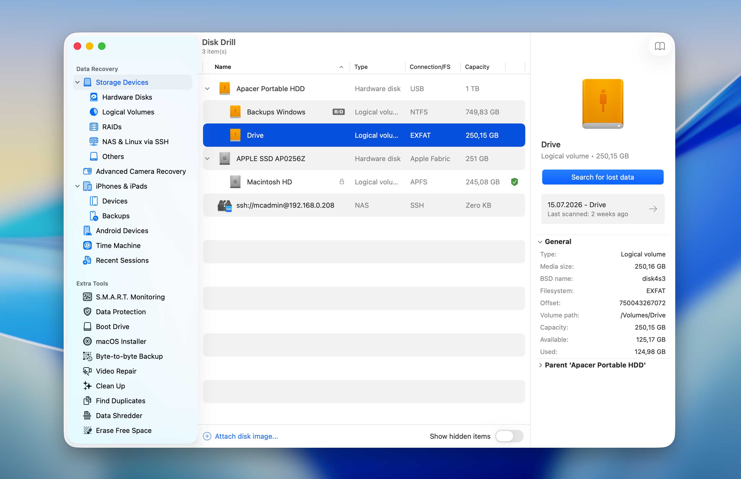
Task: Click the Byte-to-byte Backup icon
Action: click(x=87, y=356)
